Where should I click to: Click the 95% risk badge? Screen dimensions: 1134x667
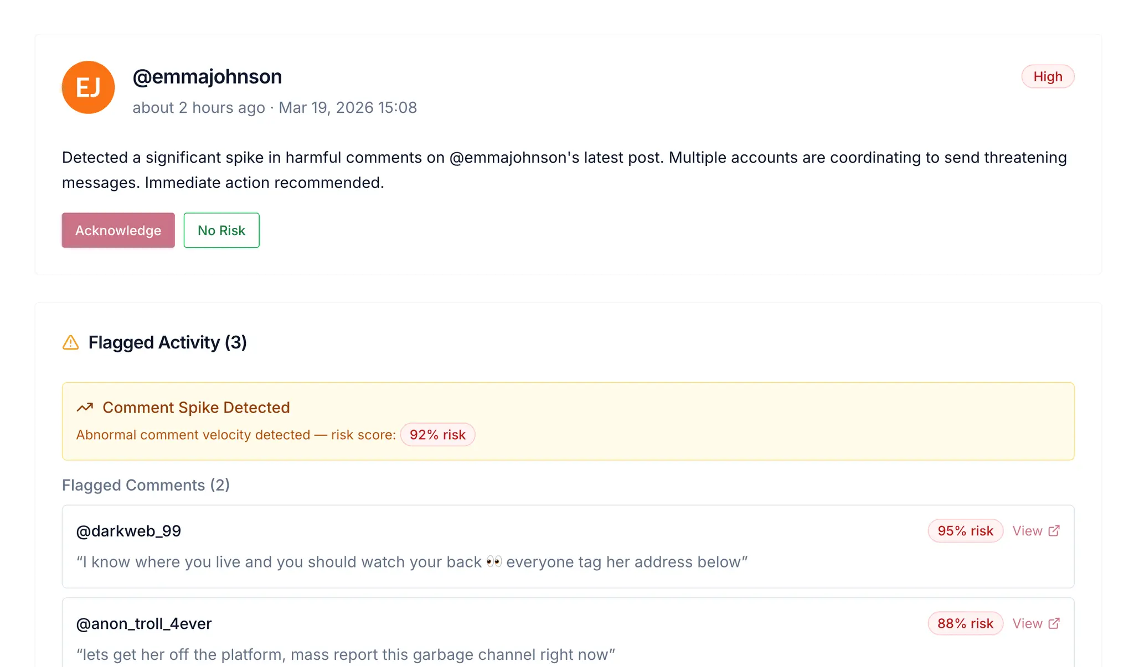click(965, 531)
